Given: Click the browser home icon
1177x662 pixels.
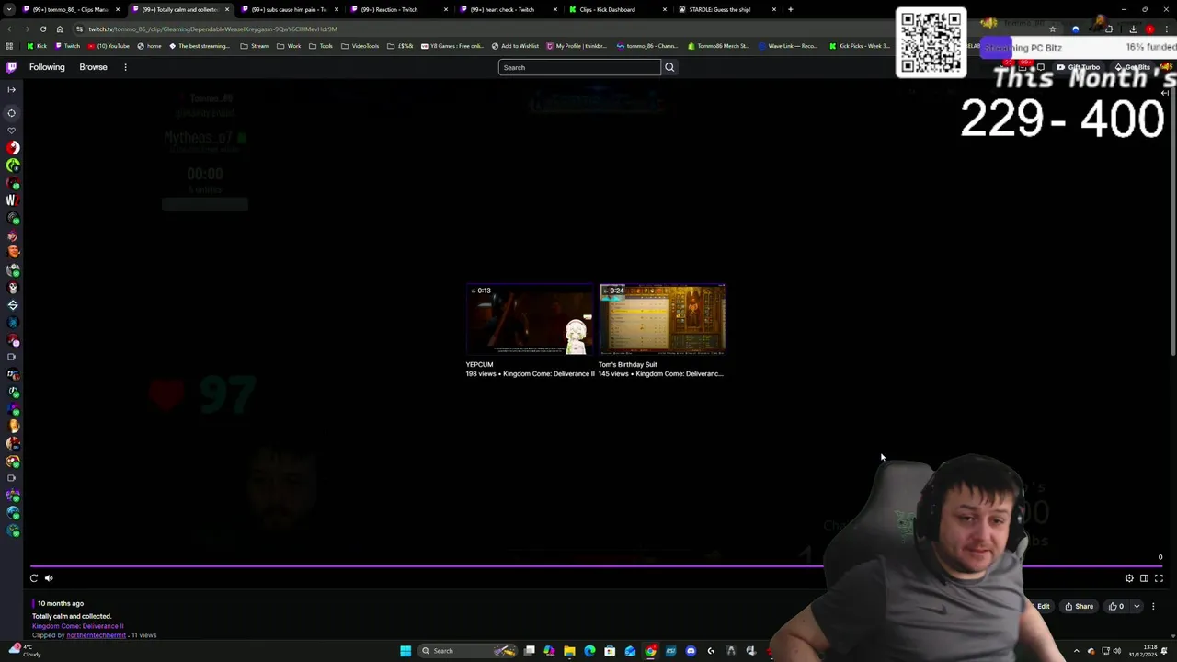Looking at the screenshot, I should (x=60, y=29).
